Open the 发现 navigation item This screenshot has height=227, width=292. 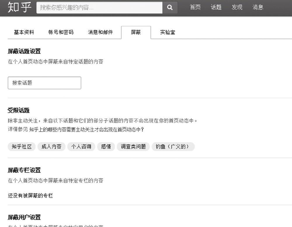pos(237,7)
